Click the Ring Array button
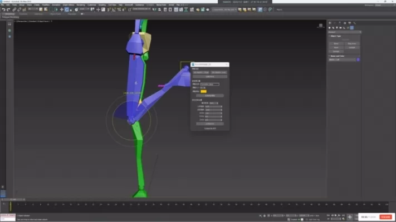The height and width of the screenshot is (222, 396). tap(352, 43)
